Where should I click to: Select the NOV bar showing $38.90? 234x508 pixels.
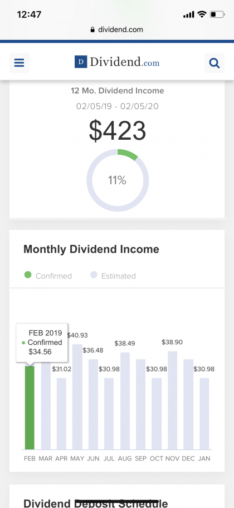[x=172, y=400]
